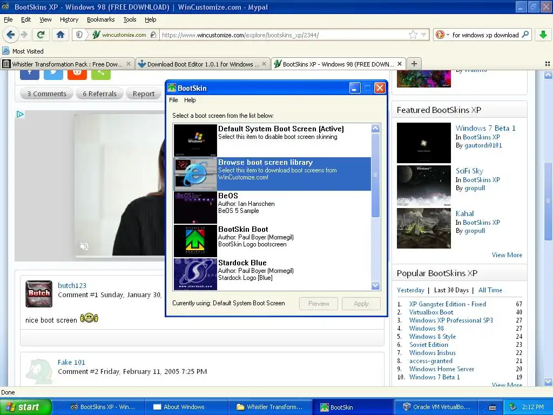Click the Reddit share icon
Image resolution: width=553 pixels, height=415 pixels.
(77, 73)
